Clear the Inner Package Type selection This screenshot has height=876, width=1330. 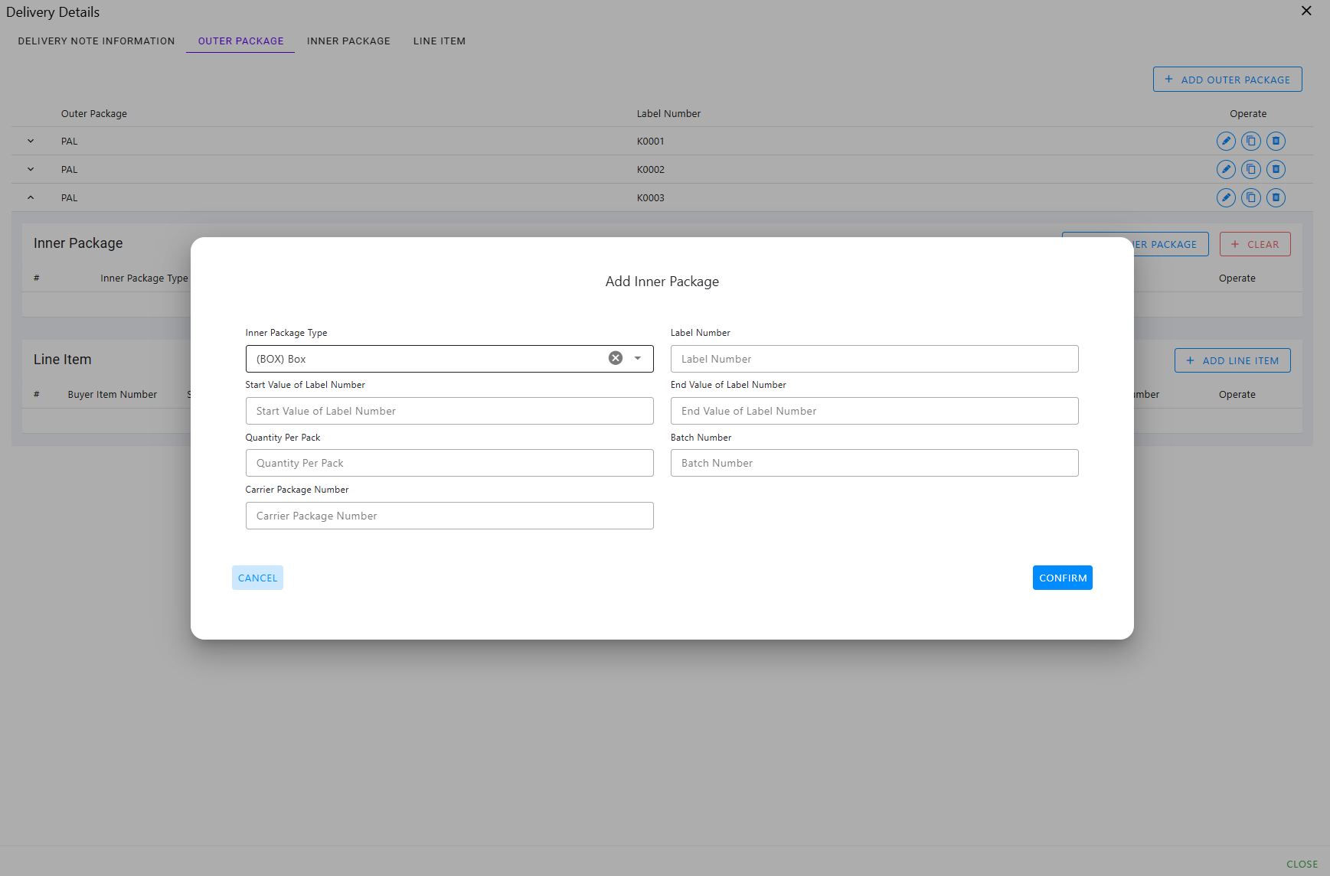tap(616, 358)
